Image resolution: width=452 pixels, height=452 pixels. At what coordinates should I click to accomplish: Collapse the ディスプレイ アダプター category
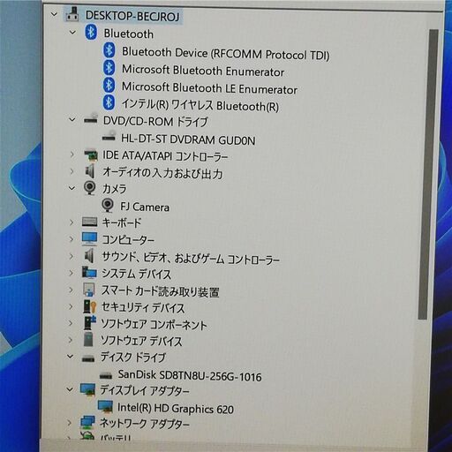click(70, 389)
